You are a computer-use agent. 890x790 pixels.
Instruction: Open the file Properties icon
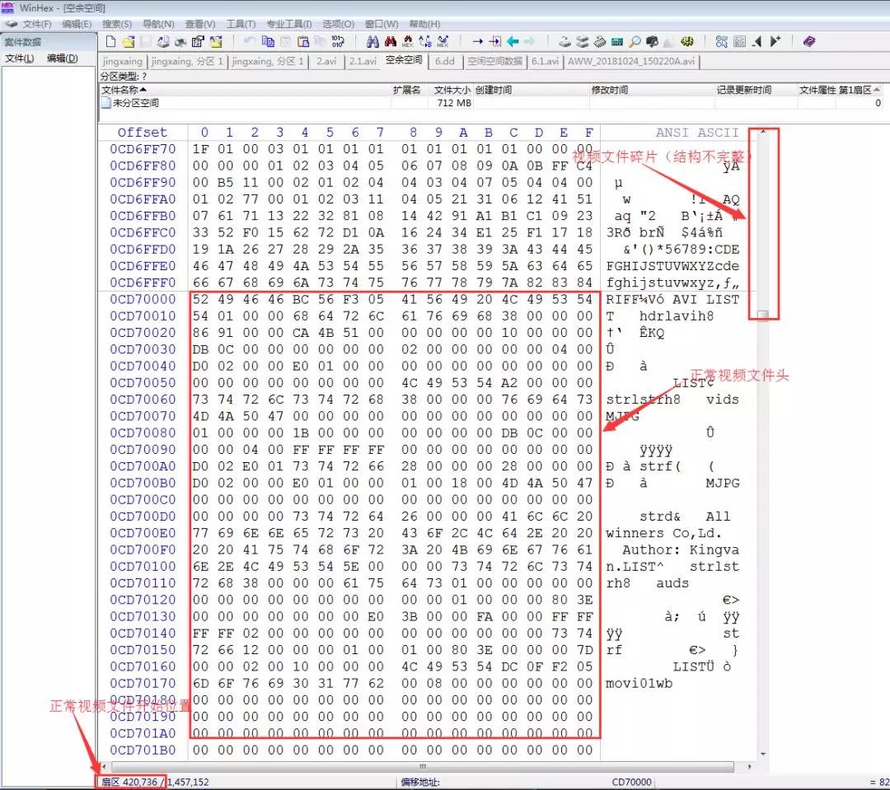(x=198, y=41)
